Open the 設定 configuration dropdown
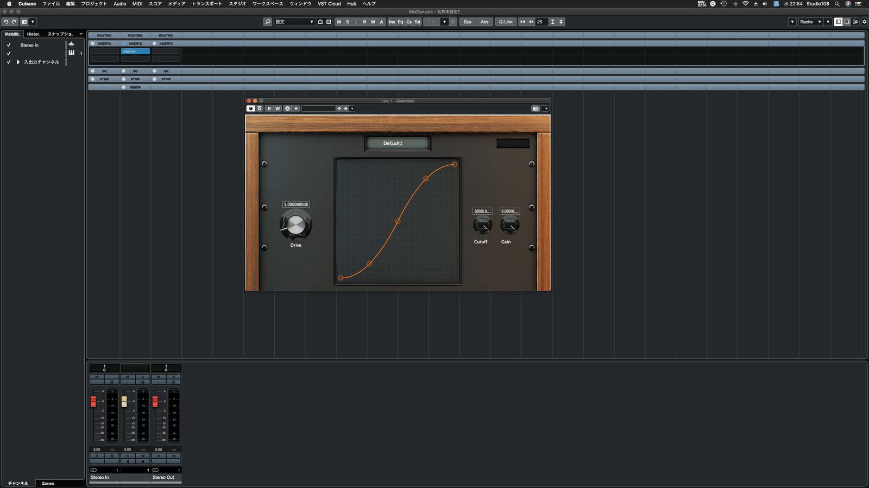The width and height of the screenshot is (869, 488). pos(294,22)
